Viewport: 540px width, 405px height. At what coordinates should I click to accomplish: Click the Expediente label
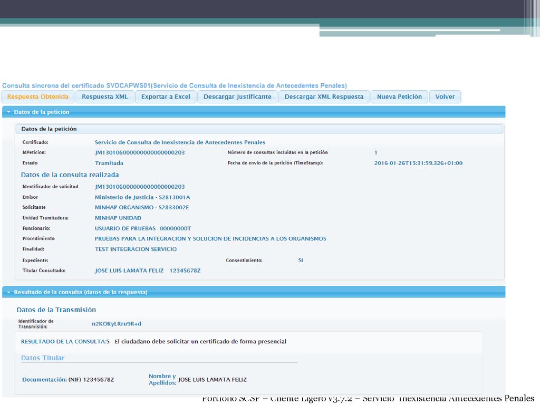[x=35, y=261]
